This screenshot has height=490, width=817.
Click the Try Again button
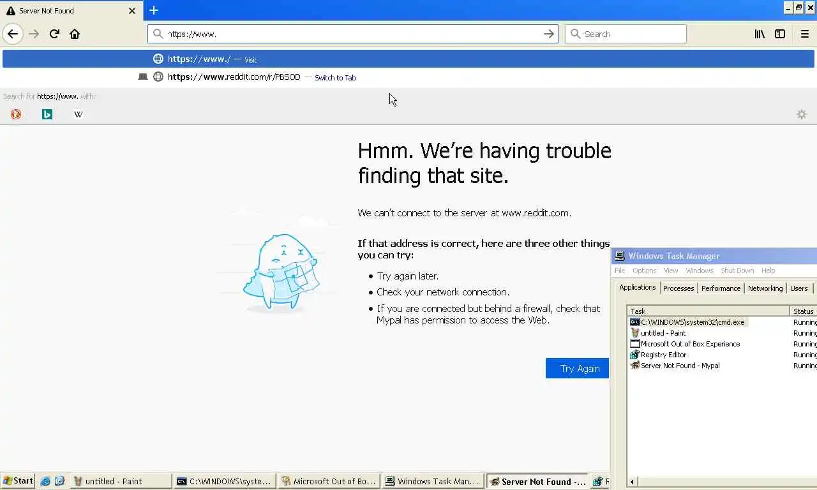click(x=578, y=368)
